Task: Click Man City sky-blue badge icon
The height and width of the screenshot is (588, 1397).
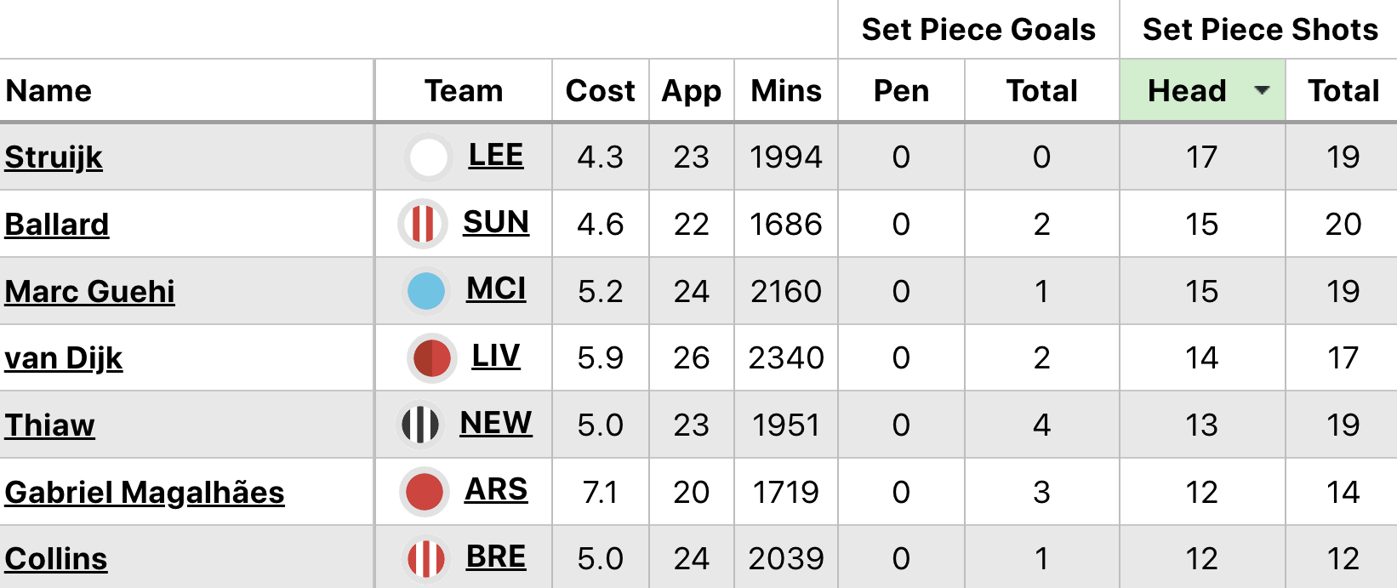Action: point(426,291)
